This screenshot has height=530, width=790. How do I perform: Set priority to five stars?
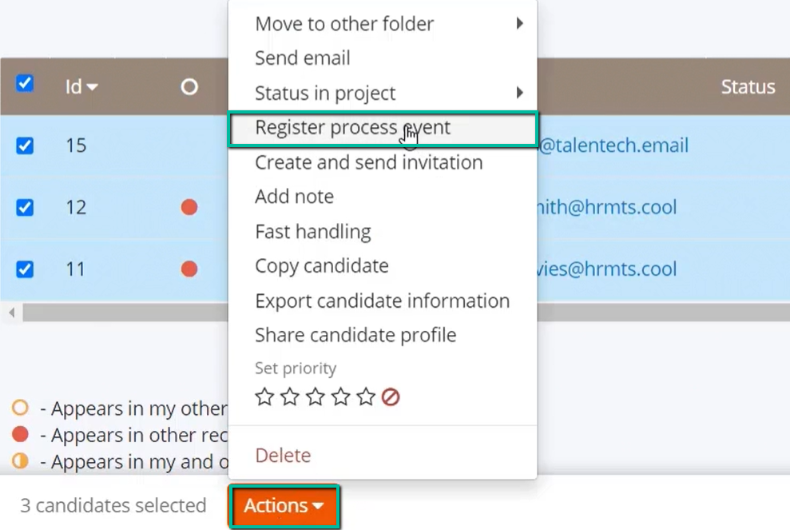pyautogui.click(x=366, y=397)
